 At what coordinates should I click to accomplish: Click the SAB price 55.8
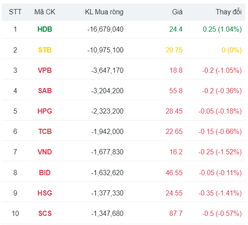176,91
